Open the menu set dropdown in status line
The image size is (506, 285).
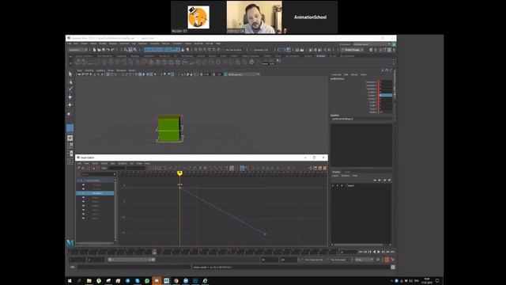[x=78, y=50]
